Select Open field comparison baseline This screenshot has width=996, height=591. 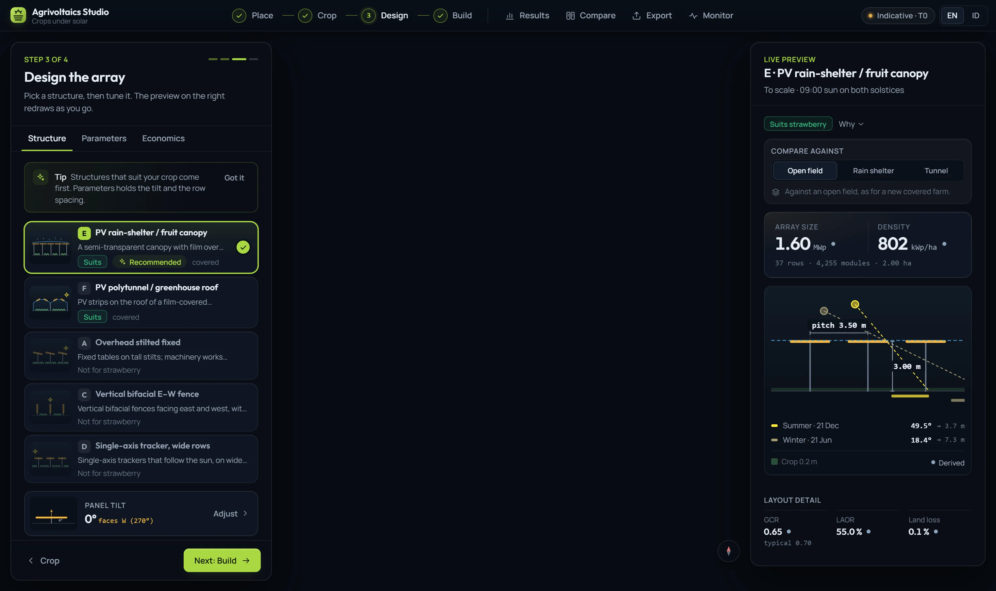click(805, 171)
